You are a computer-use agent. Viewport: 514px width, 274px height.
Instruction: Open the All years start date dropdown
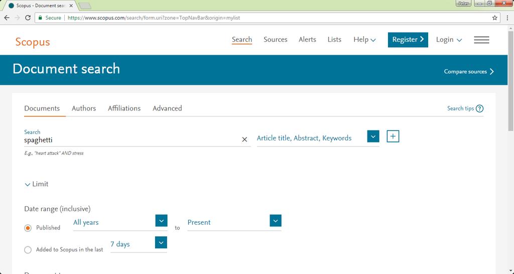coord(161,221)
